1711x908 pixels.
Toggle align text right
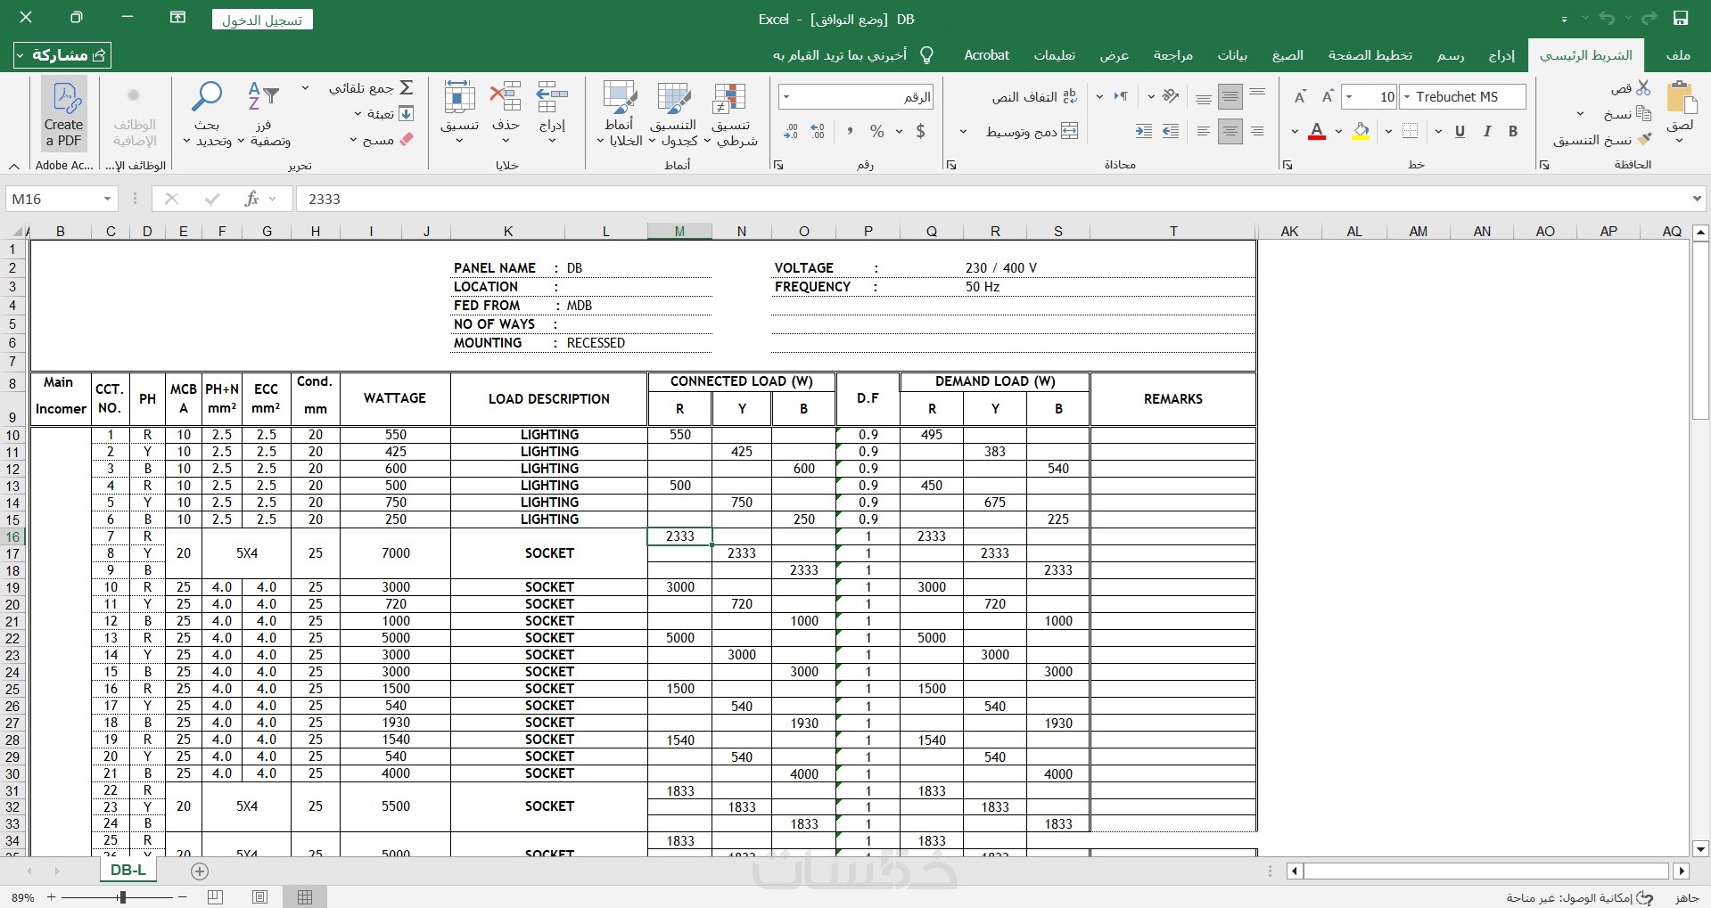(1258, 132)
